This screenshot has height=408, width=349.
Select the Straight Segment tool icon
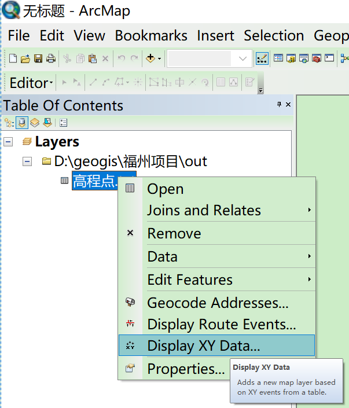[93, 82]
